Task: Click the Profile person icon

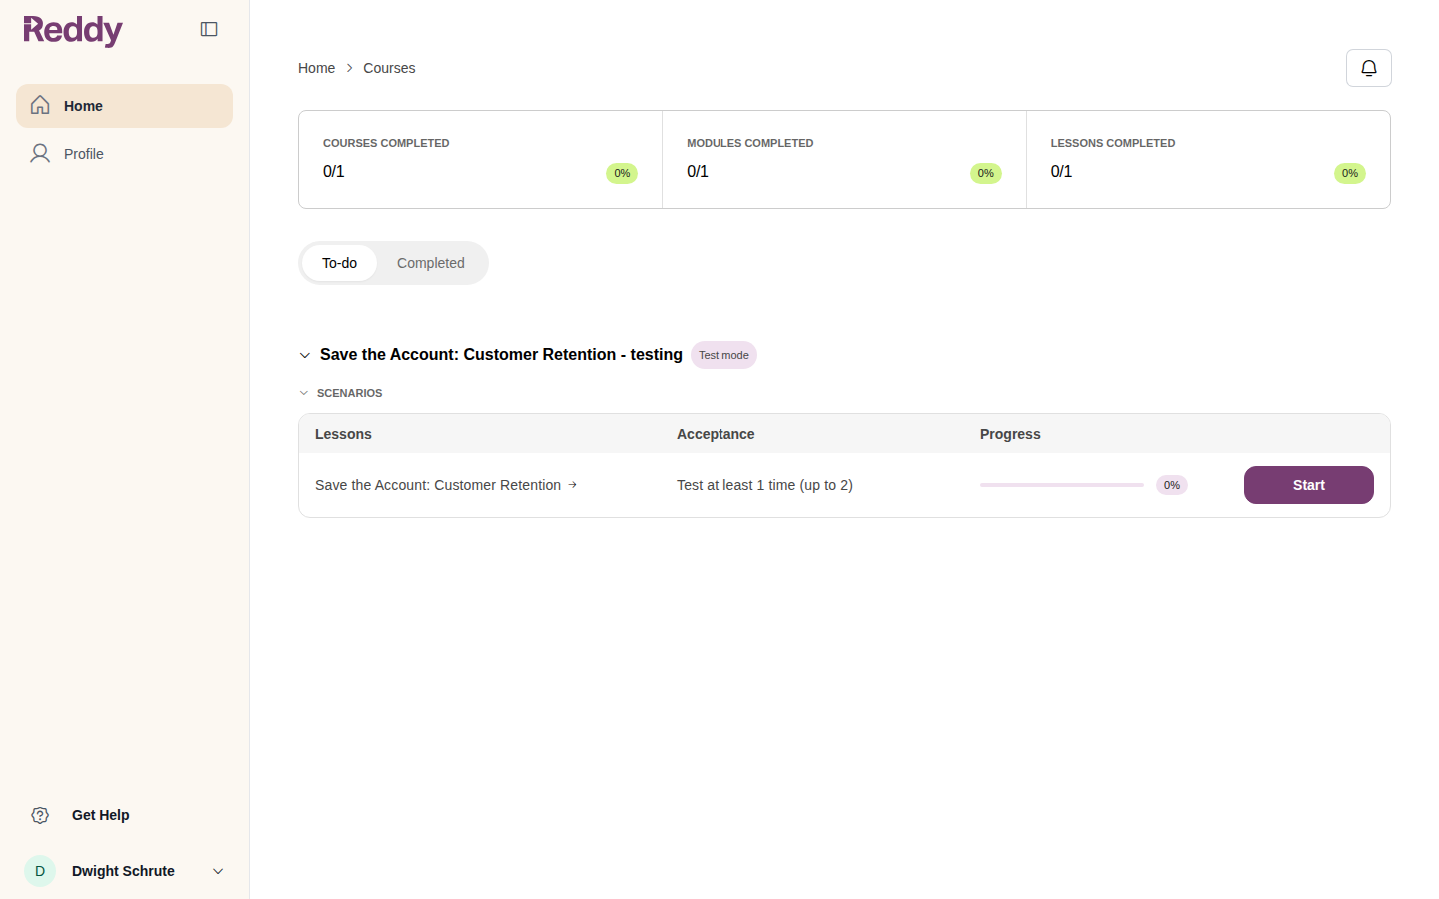Action: [x=40, y=153]
